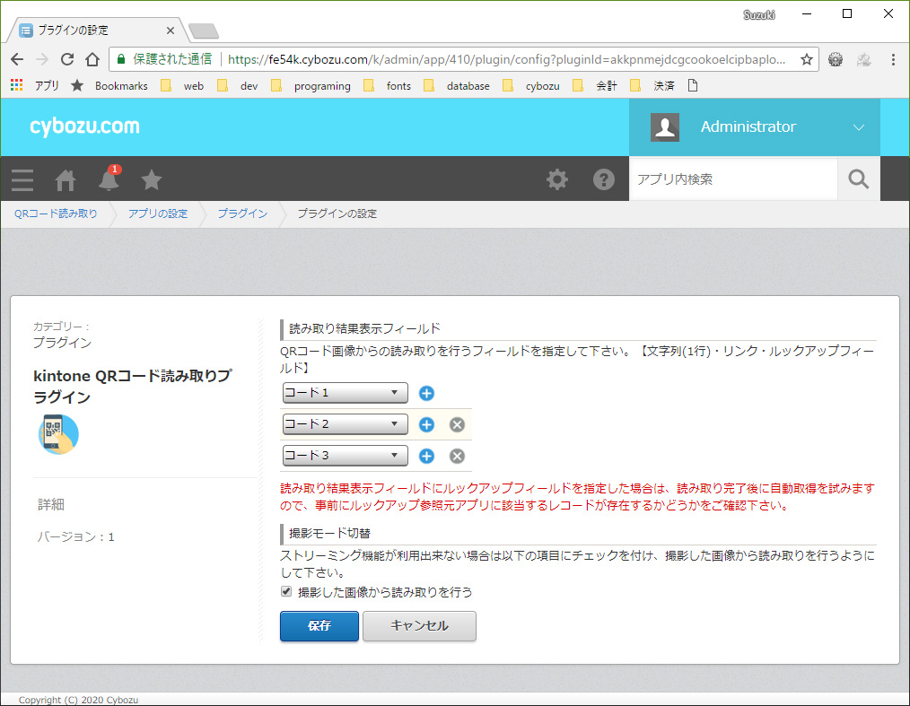Open notifications bell with badge
The image size is (910, 706).
click(109, 179)
